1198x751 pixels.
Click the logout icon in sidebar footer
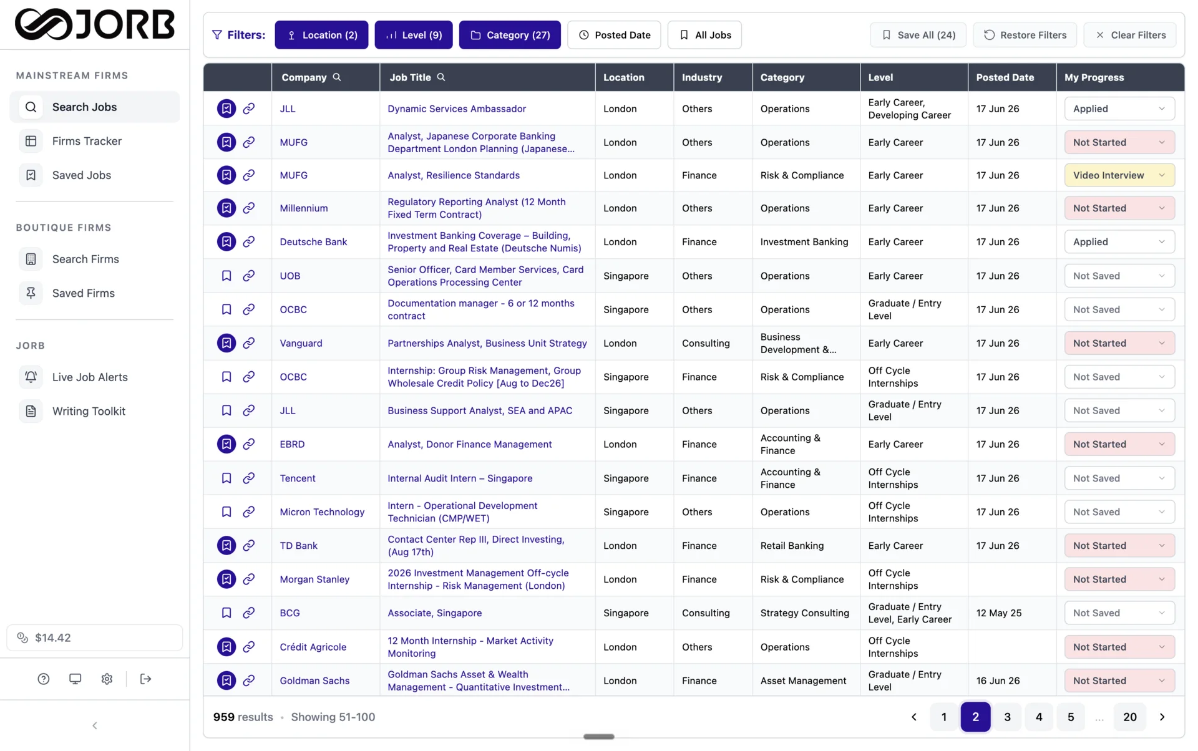click(146, 679)
